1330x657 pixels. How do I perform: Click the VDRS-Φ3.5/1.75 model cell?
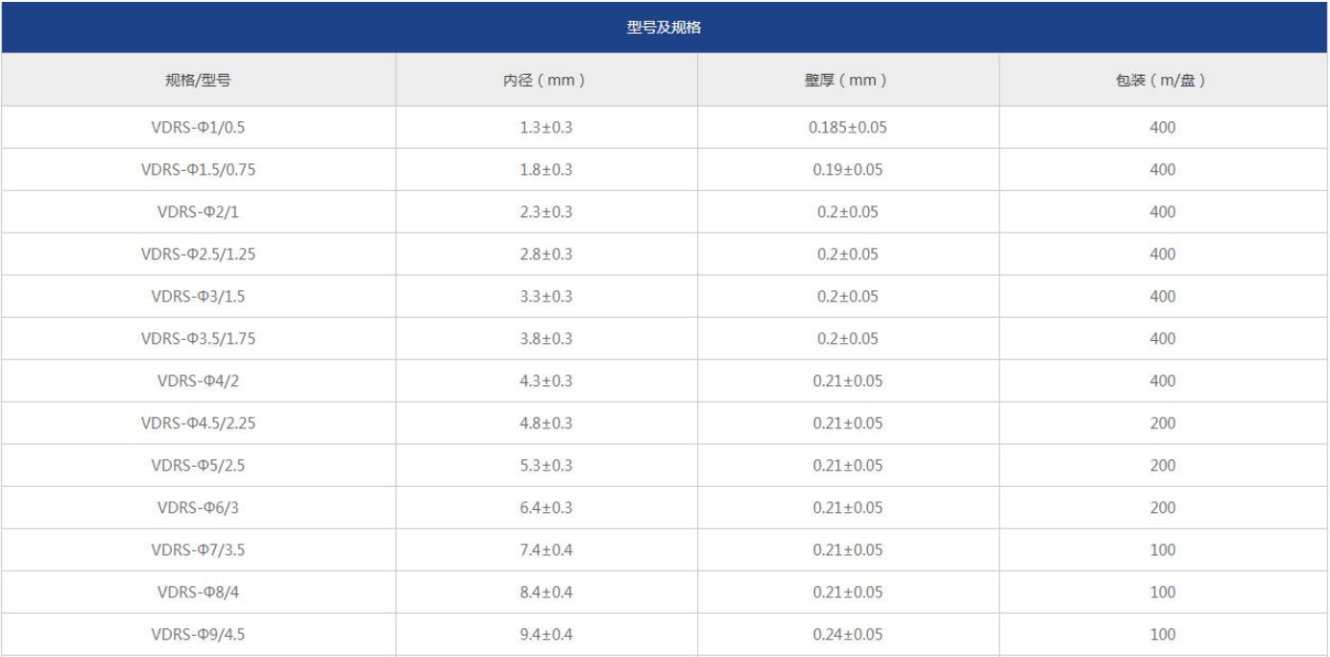point(198,339)
